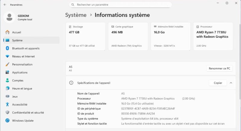
Task: Go back to Système breadcrumb
Action: [x=76, y=15]
